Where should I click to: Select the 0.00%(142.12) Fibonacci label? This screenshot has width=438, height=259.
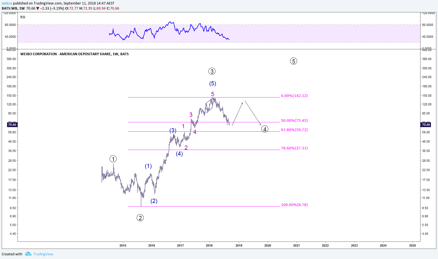[x=294, y=96]
